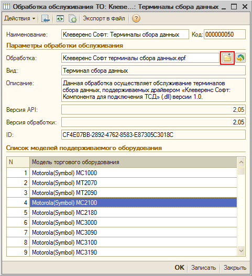
Task: Click the list scrollbar up arrow
Action: [241, 162]
